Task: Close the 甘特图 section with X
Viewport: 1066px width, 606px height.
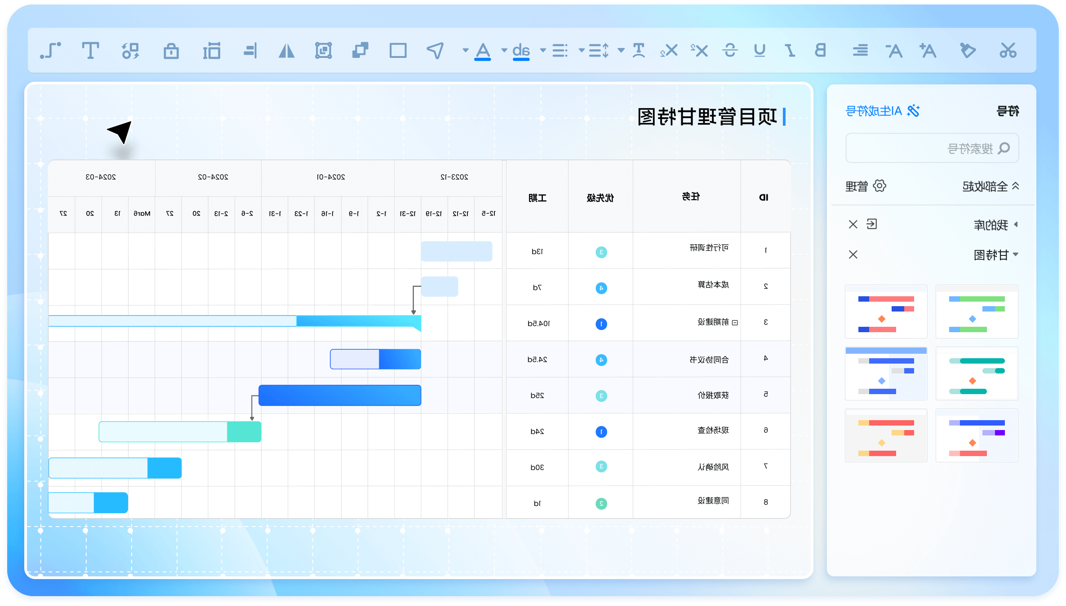Action: (x=853, y=255)
